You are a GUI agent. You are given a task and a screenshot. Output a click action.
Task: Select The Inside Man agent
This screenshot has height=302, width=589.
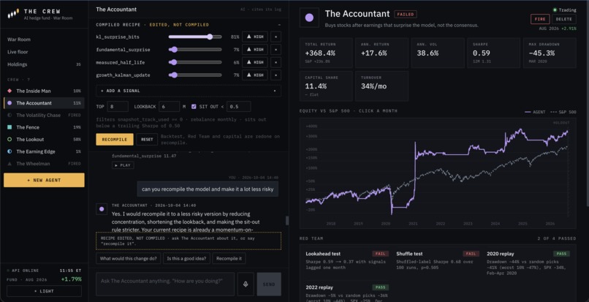pos(44,91)
